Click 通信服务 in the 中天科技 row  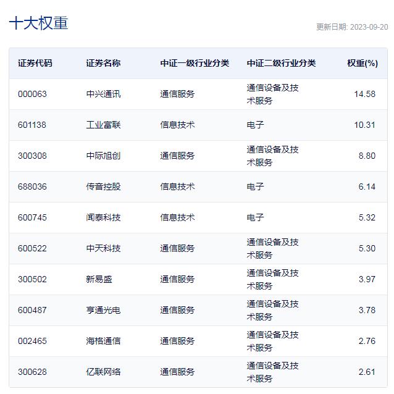point(177,248)
